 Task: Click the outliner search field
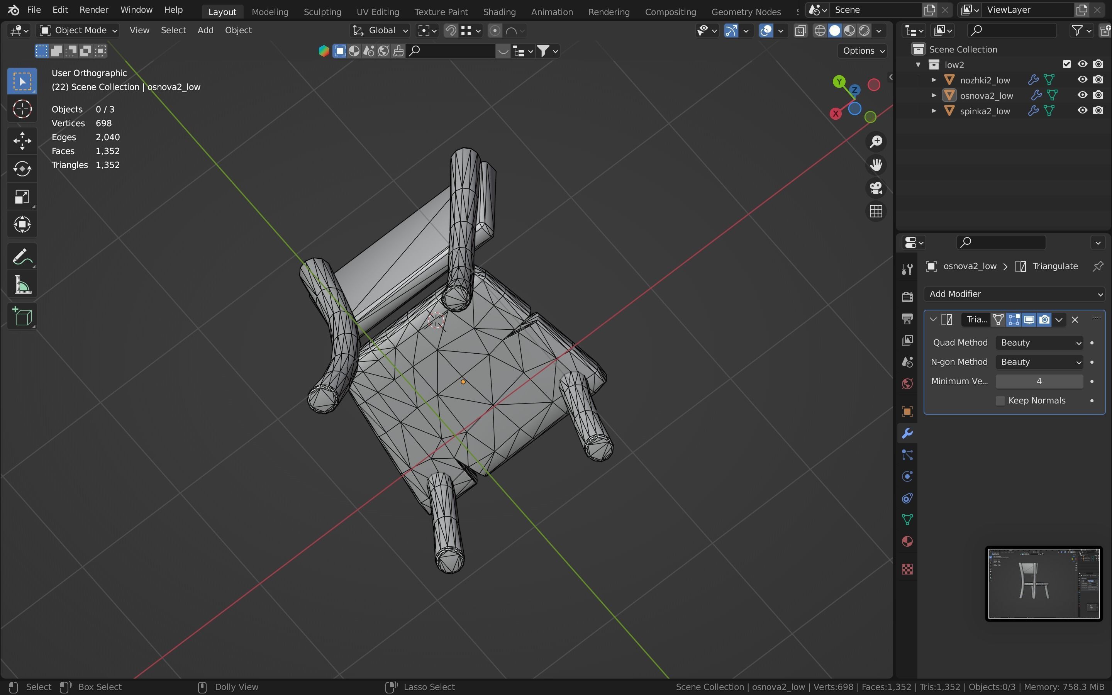(x=1012, y=31)
